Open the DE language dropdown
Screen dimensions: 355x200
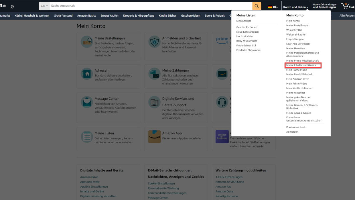click(x=273, y=7)
